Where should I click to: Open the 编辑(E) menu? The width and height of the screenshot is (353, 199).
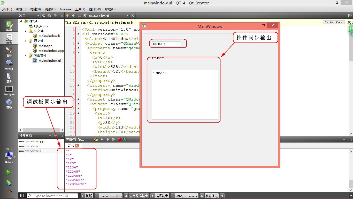[21, 9]
